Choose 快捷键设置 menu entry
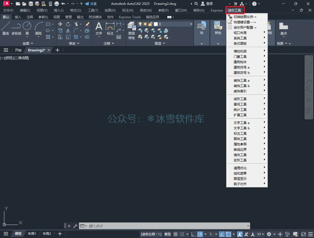This screenshot has width=314, height=238. coord(247,22)
